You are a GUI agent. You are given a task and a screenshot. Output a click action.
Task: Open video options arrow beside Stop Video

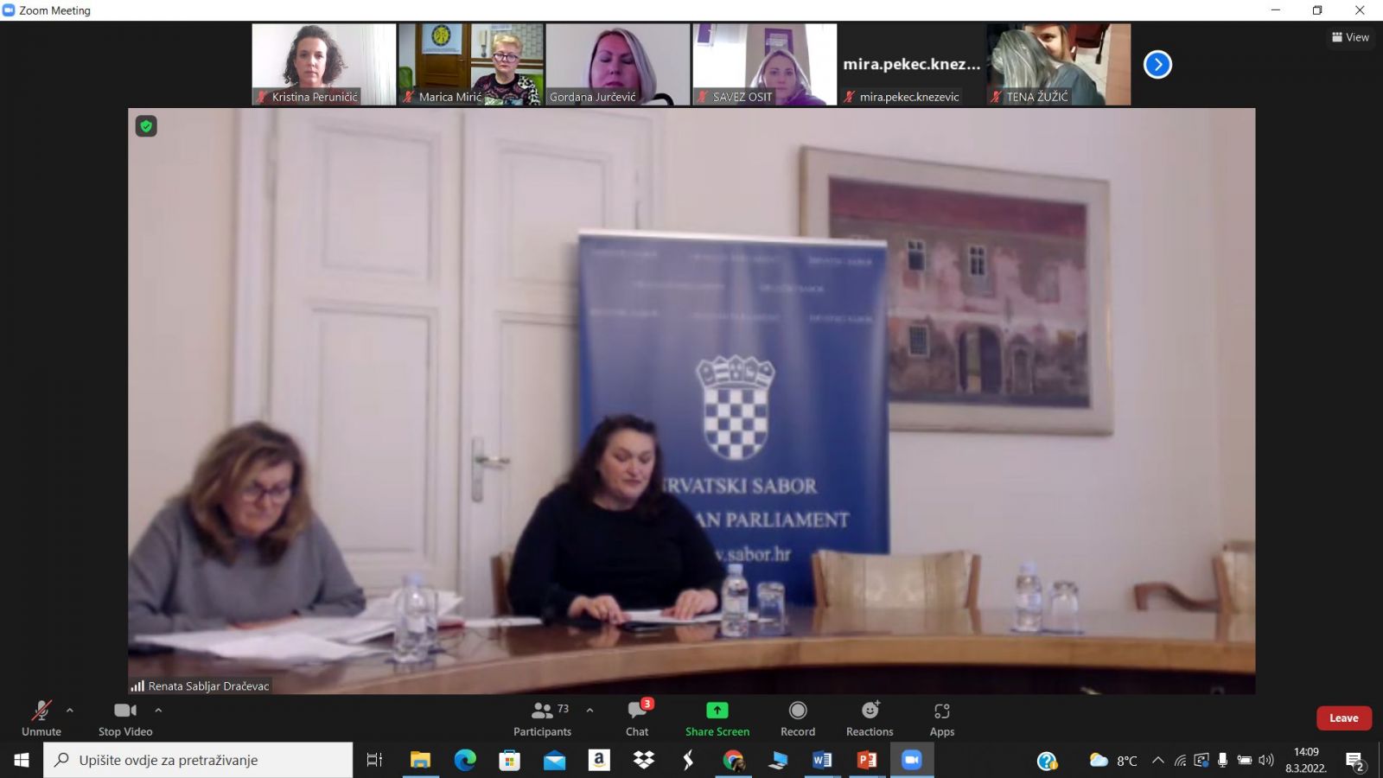[158, 711]
